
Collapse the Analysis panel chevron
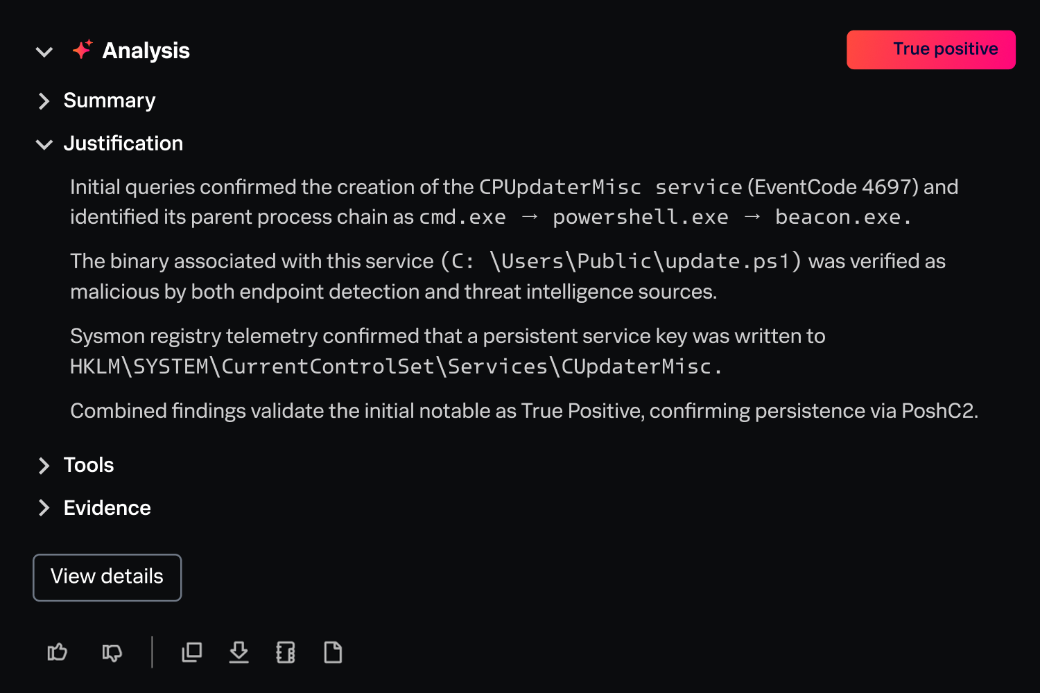point(44,51)
